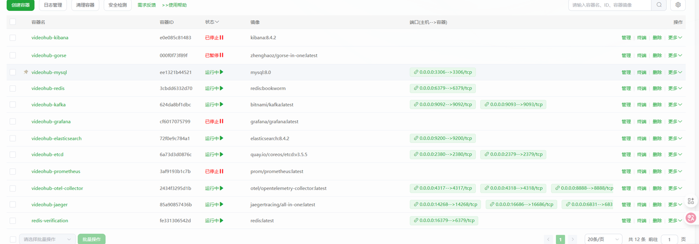Open 终端 for videohub-elasticsearch
The width and height of the screenshot is (699, 244).
click(642, 138)
